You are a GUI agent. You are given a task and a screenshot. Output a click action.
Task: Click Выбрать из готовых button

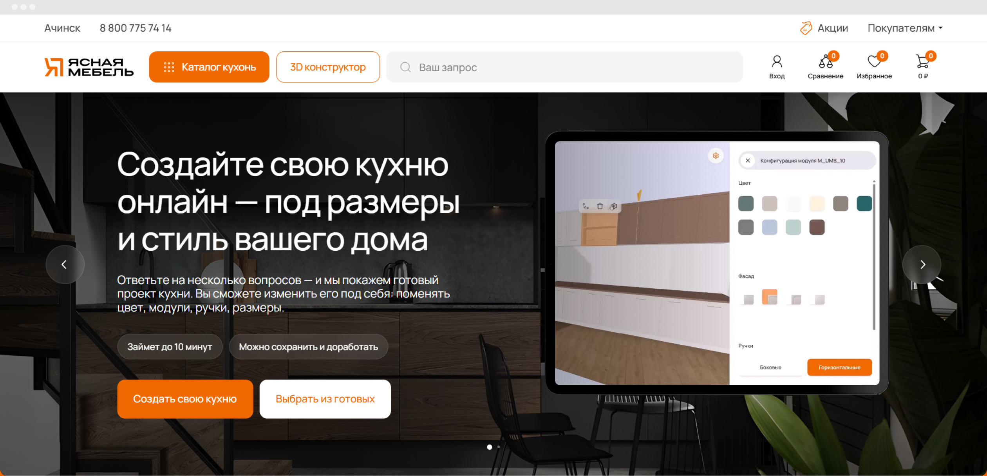pos(325,399)
